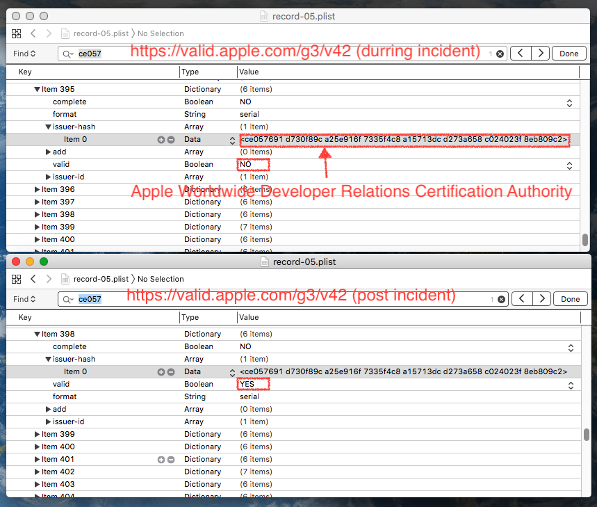Viewport: 597px width, 507px height.
Task: Select No Selection breadcrumb in bottom window
Action: [x=161, y=279]
